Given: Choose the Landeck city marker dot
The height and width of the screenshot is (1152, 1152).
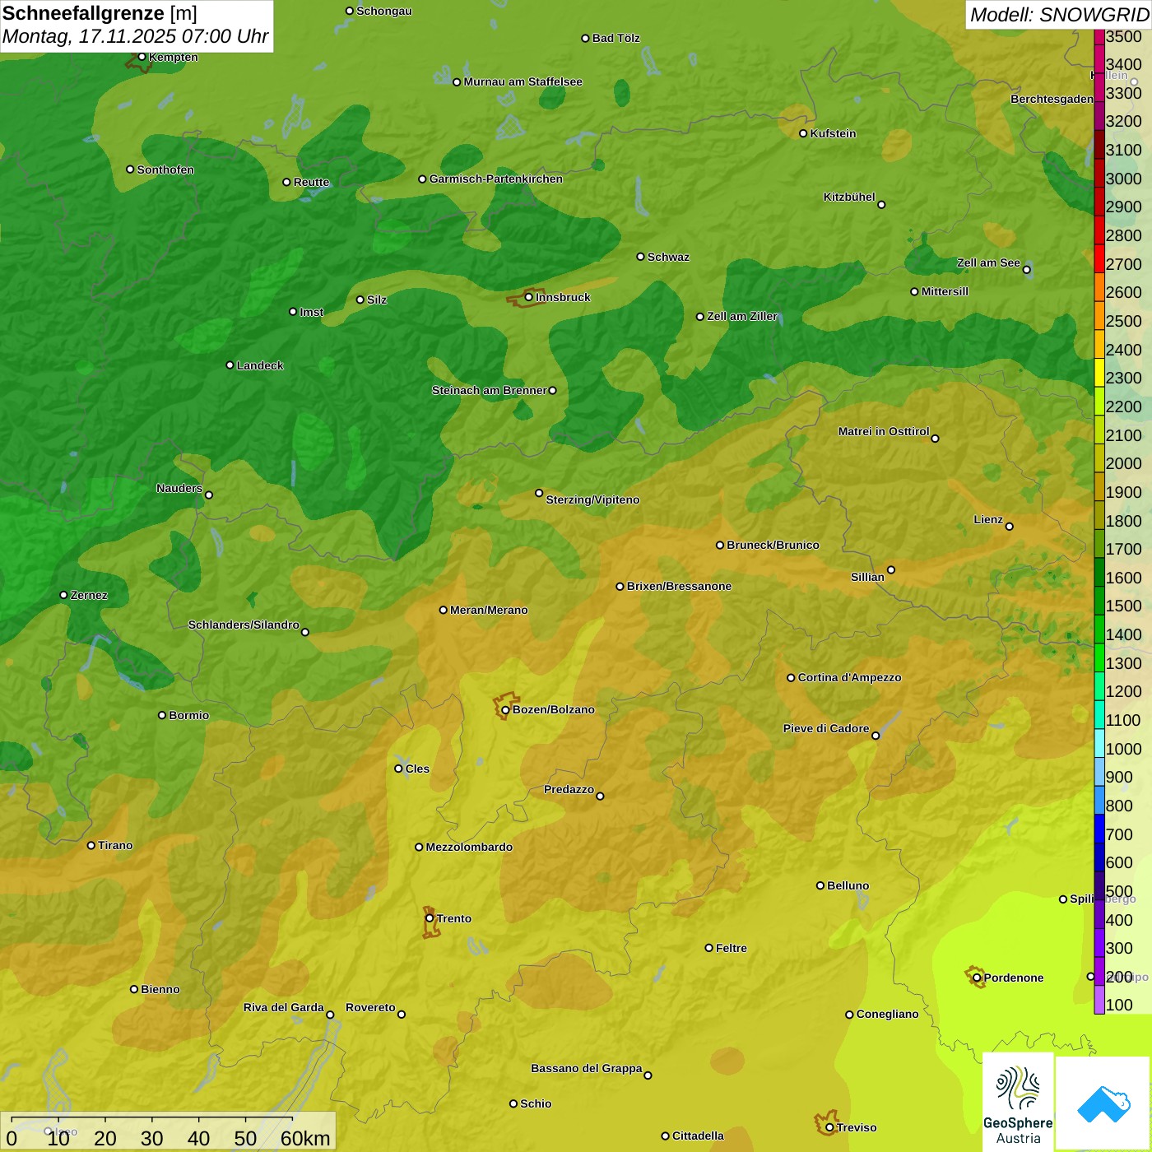Looking at the screenshot, I should [230, 365].
